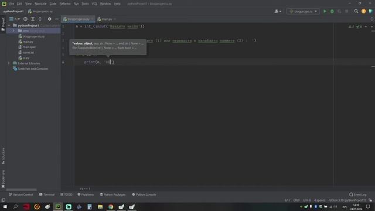Open the Windows Start menu
Screen dimensions: 375x211
click(x=5, y=207)
